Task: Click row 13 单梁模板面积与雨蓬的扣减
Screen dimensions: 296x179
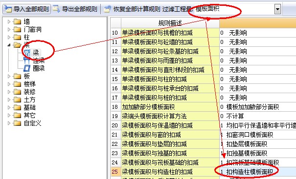Action: (170, 60)
